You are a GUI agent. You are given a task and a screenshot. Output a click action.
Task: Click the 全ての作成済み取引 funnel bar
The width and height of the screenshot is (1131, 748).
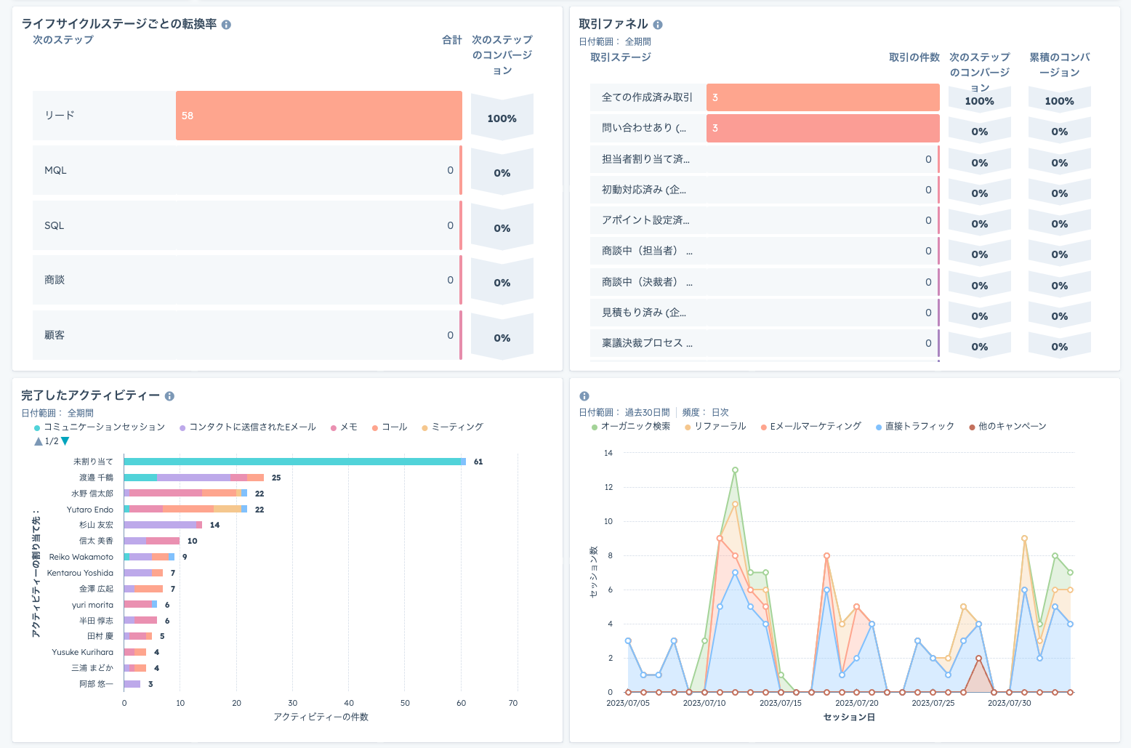click(823, 97)
